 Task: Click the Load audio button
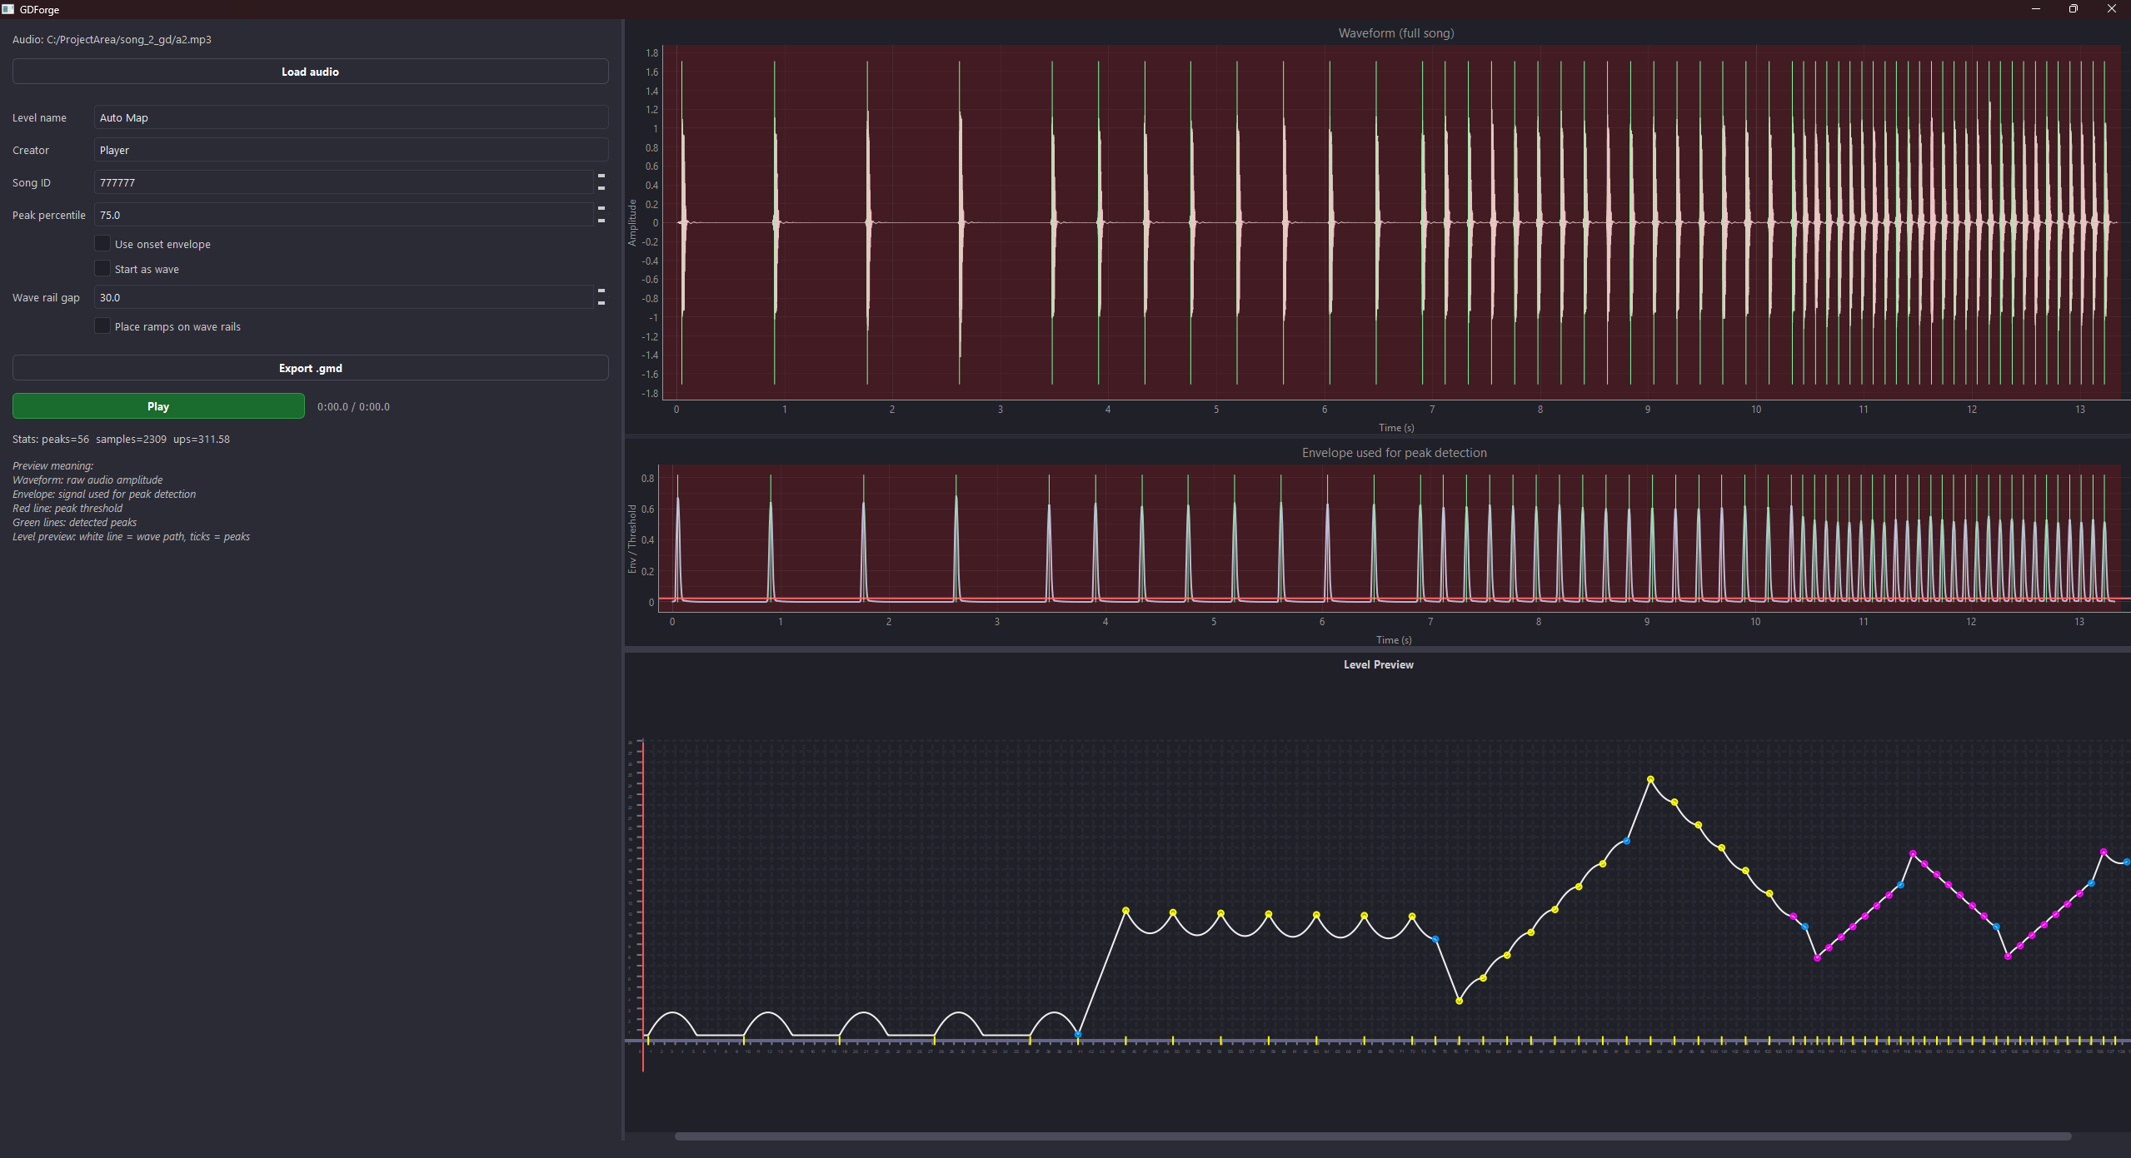[x=310, y=72]
